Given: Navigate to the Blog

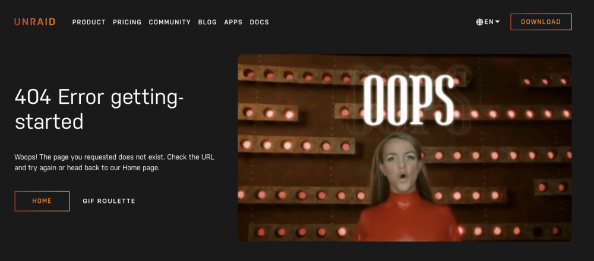Looking at the screenshot, I should (207, 23).
